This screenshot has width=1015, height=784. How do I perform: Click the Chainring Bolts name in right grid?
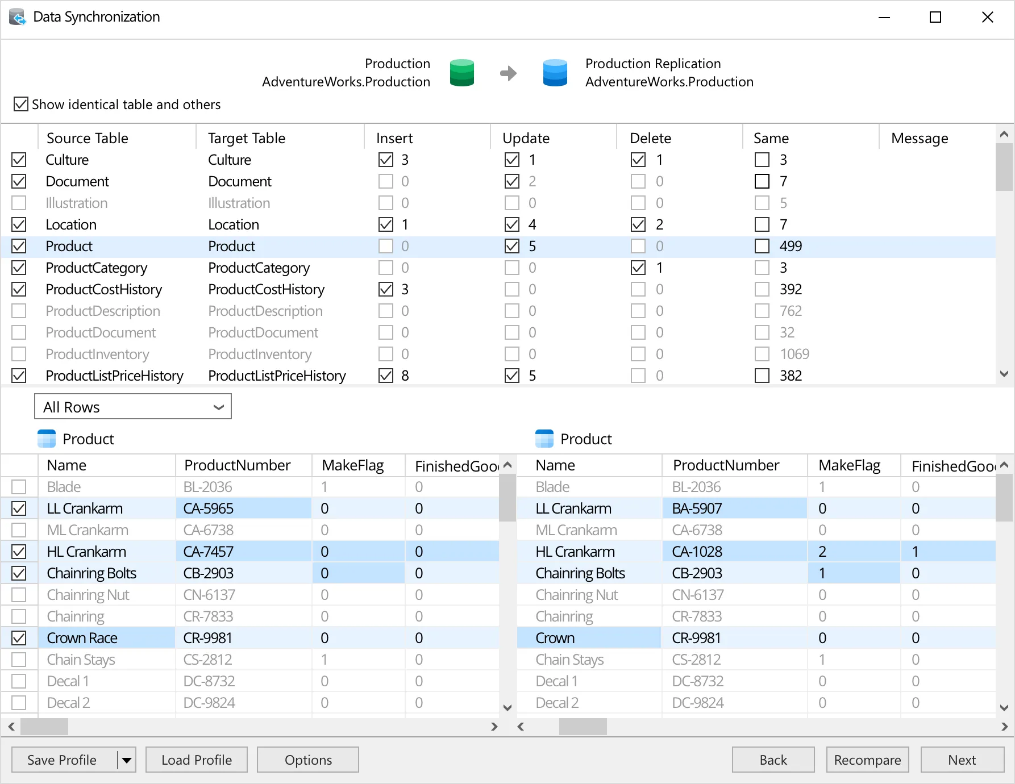tap(580, 573)
